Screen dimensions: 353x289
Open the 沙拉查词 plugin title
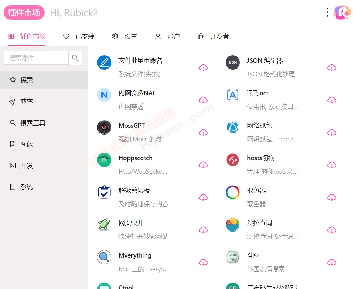[259, 223]
